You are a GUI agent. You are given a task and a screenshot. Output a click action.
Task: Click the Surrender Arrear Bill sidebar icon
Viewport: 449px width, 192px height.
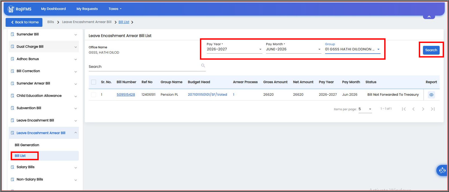pos(12,83)
